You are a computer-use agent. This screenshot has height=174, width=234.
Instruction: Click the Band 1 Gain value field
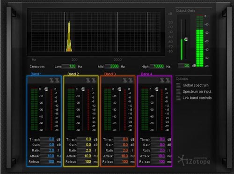(47, 145)
